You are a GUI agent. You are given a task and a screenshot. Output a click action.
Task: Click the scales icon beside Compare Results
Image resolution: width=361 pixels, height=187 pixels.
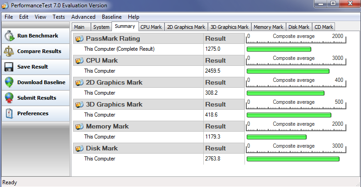point(9,51)
